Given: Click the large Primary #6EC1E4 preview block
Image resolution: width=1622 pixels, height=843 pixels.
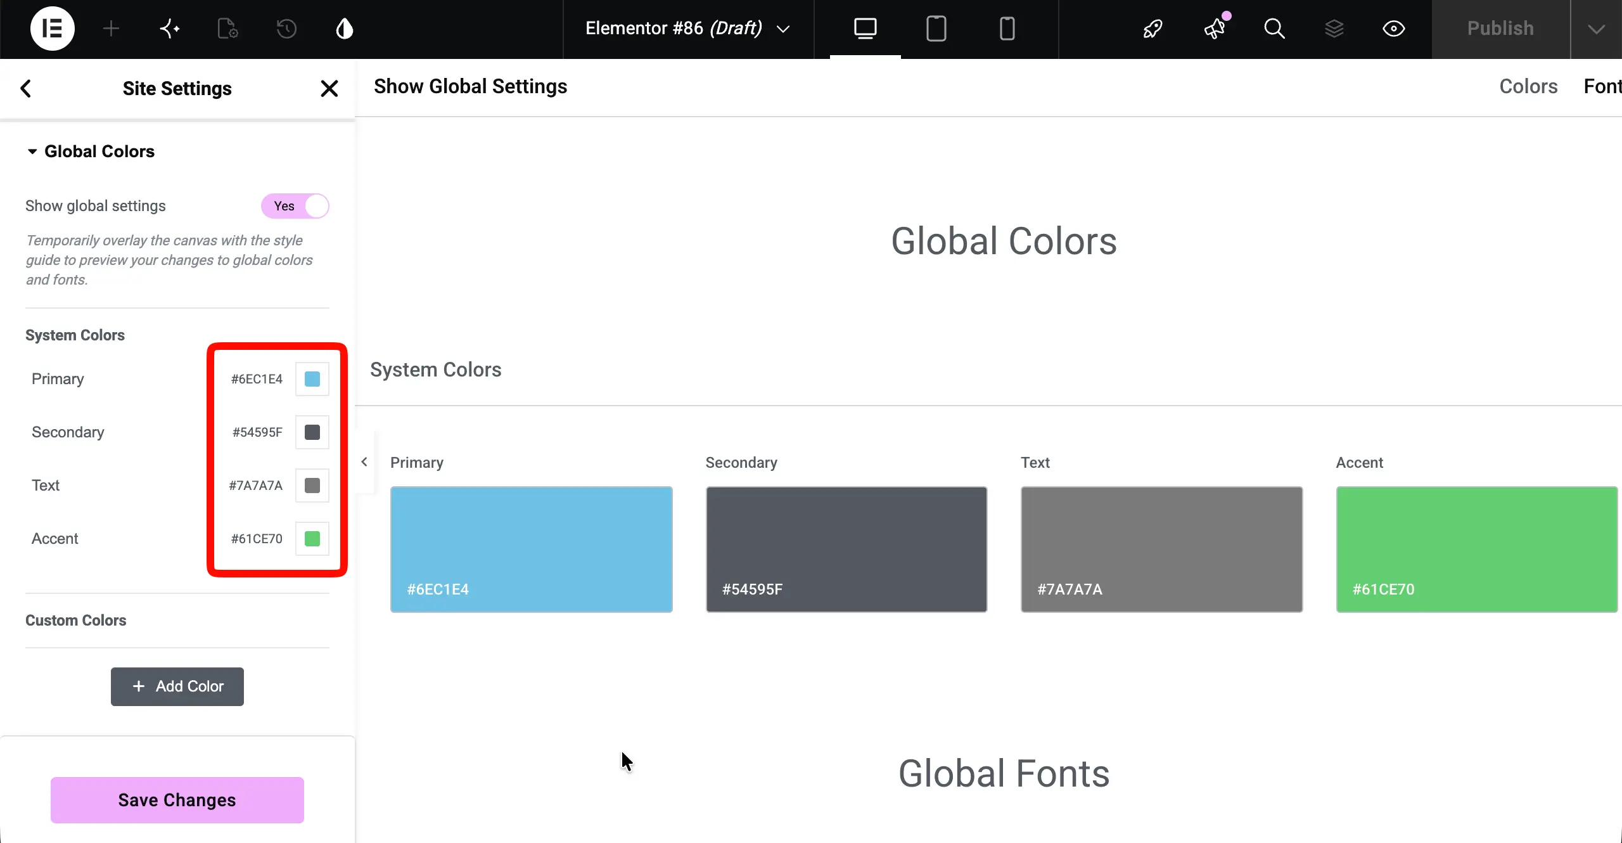Looking at the screenshot, I should (x=531, y=550).
